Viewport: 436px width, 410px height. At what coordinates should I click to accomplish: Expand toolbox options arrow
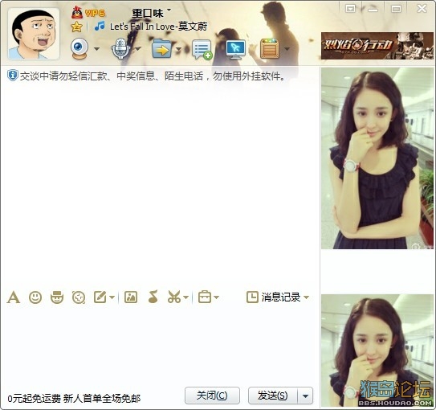click(x=216, y=297)
